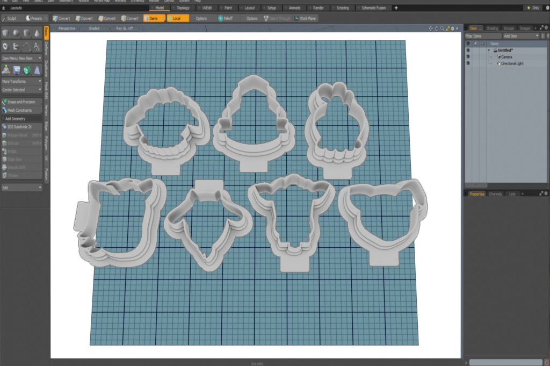Click the Snaps and Precision button
The height and width of the screenshot is (366, 550).
tap(21, 102)
